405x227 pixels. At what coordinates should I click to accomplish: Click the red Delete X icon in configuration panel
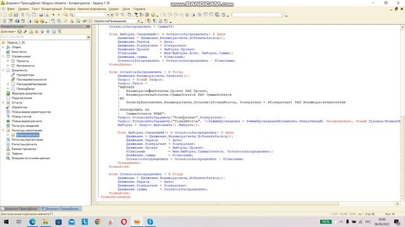click(x=37, y=32)
